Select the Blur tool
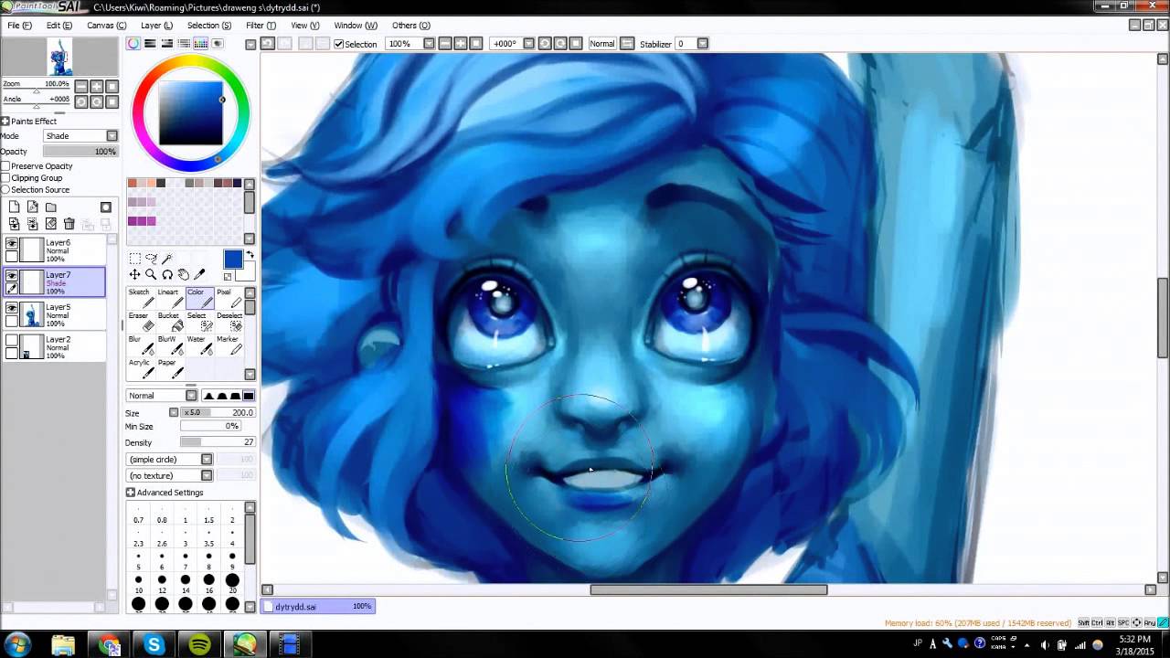Viewport: 1170px width, 658px height. pos(139,345)
